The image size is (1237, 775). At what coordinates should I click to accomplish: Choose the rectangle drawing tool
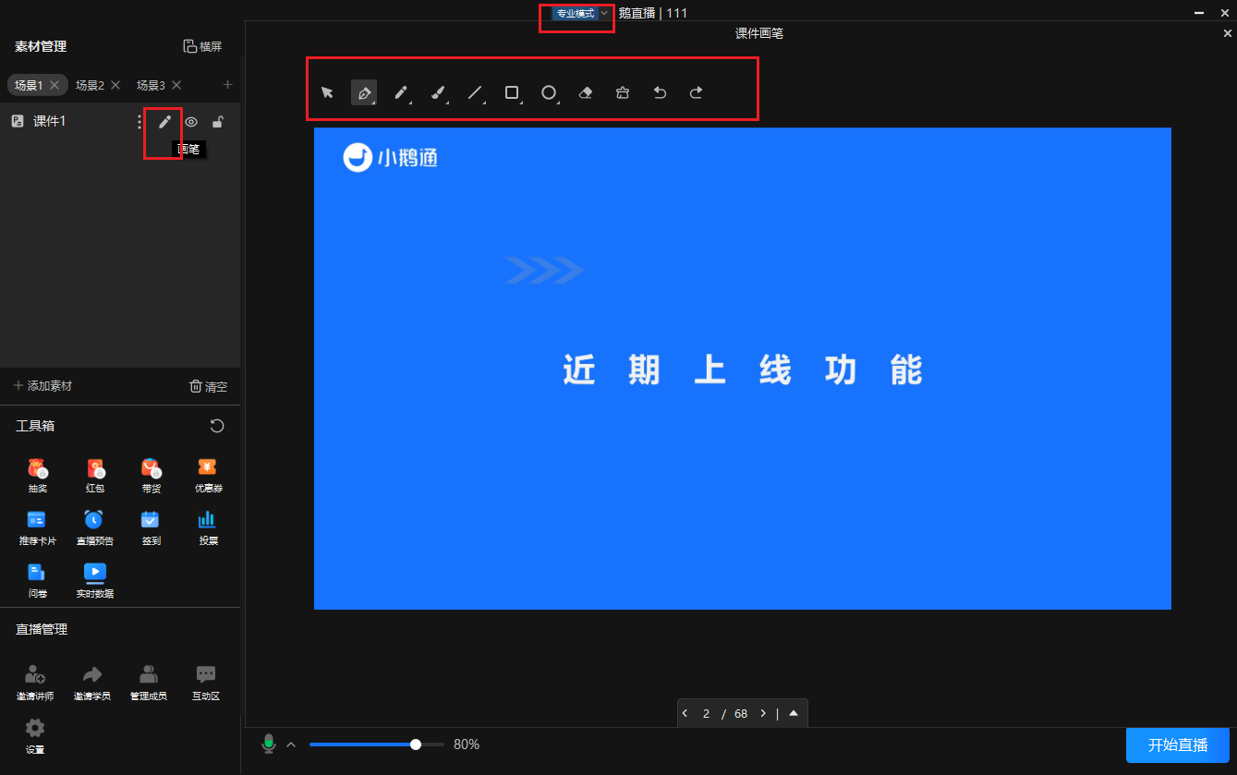coord(513,92)
